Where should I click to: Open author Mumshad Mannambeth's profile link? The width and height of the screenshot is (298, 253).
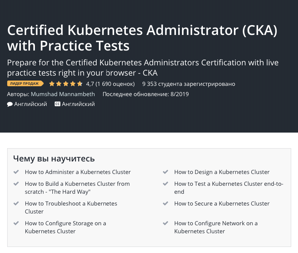63,94
